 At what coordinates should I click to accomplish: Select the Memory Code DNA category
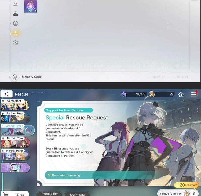click(16, 33)
